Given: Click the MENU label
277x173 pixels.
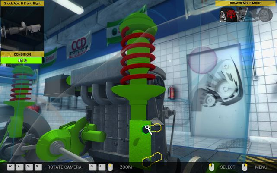Looking at the screenshot, I should pyautogui.click(x=261, y=167).
